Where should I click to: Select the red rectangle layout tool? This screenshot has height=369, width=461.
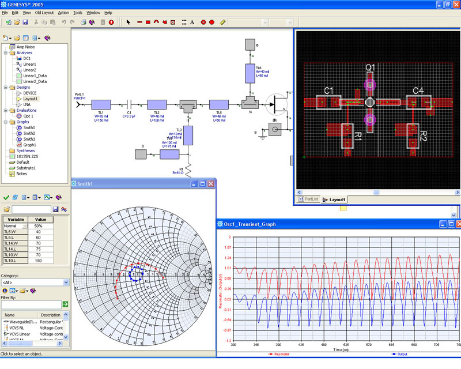pos(148,22)
